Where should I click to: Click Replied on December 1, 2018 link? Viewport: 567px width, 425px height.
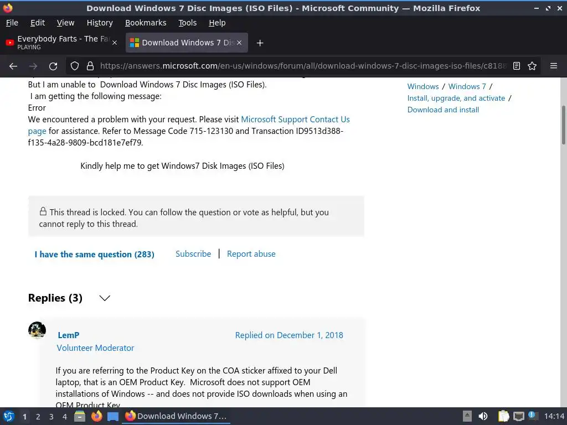289,335
